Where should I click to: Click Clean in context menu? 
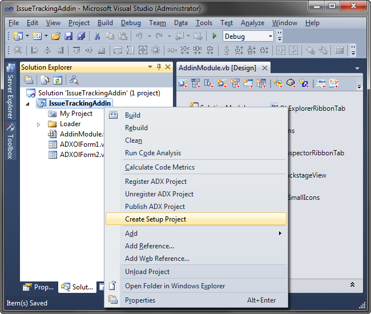(x=196, y=140)
